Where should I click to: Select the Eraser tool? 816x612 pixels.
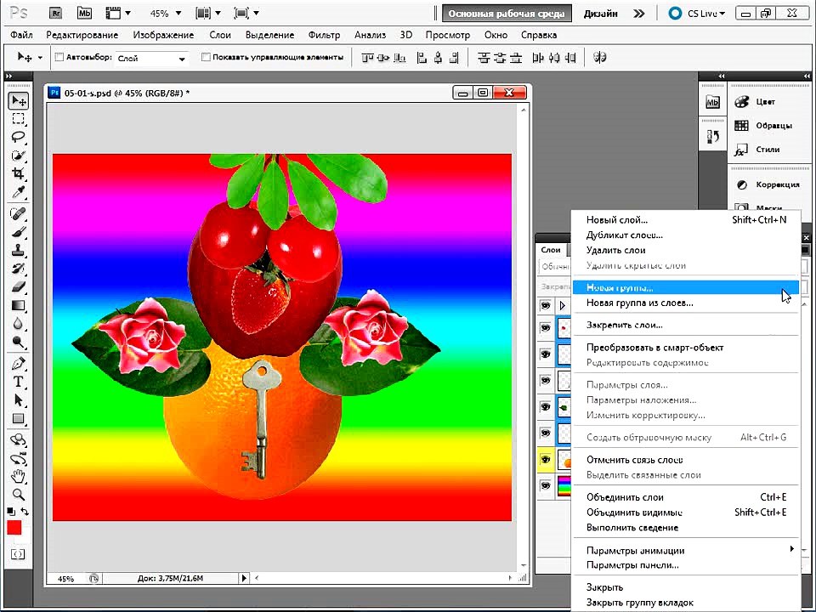[18, 286]
